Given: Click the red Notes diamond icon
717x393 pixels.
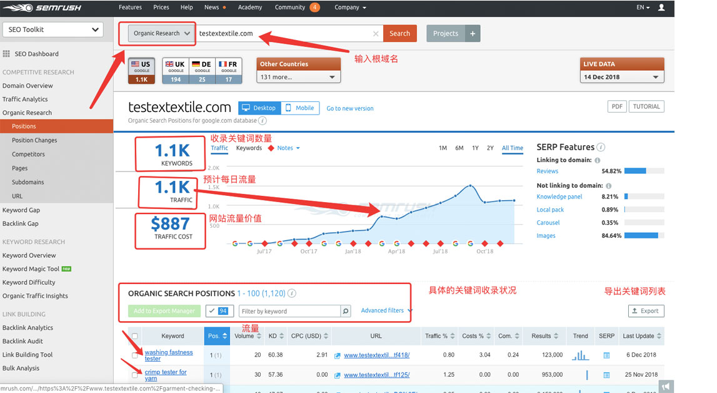Looking at the screenshot, I should click(x=271, y=148).
